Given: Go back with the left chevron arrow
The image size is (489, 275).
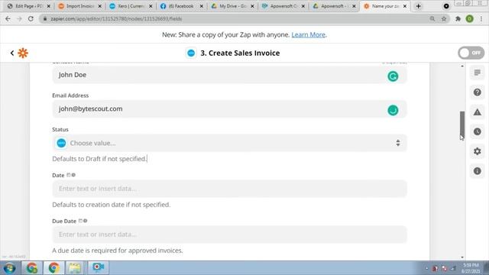Looking at the screenshot, I should pyautogui.click(x=12, y=53).
